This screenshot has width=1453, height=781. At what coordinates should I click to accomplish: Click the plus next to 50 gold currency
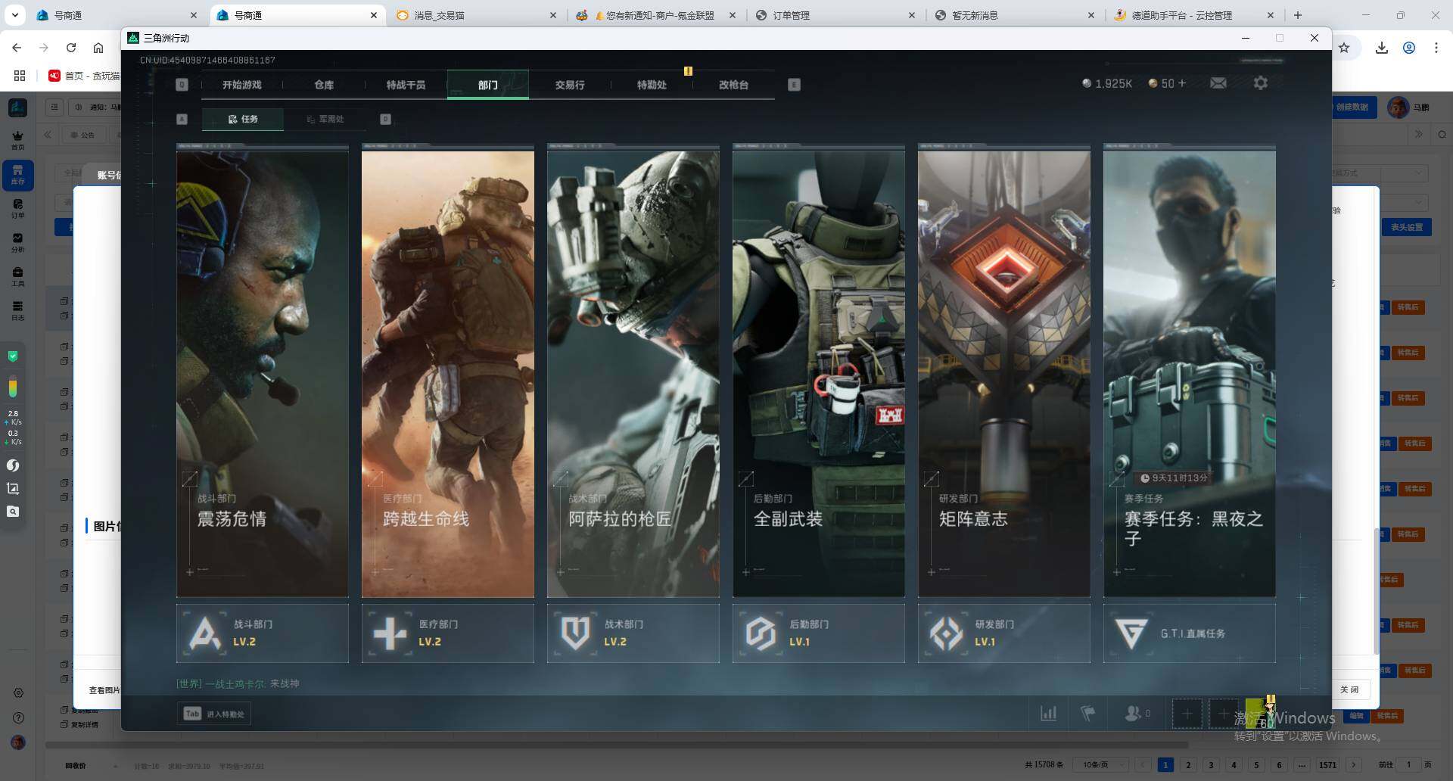(x=1182, y=83)
